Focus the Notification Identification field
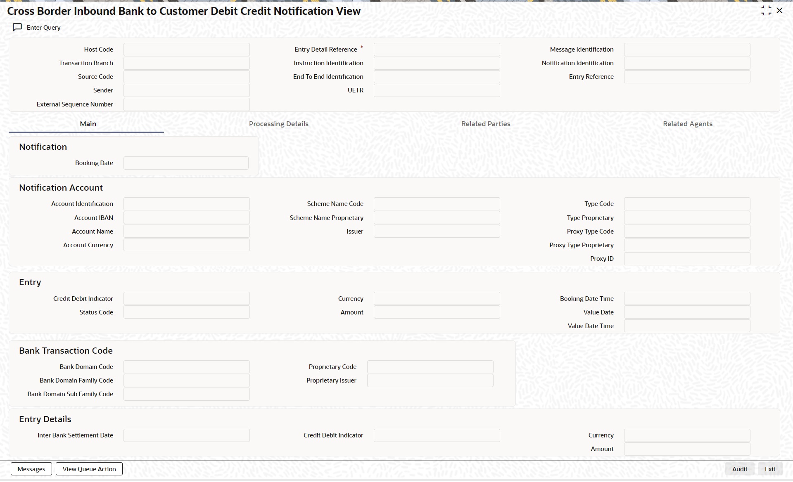This screenshot has width=793, height=482. tap(687, 63)
